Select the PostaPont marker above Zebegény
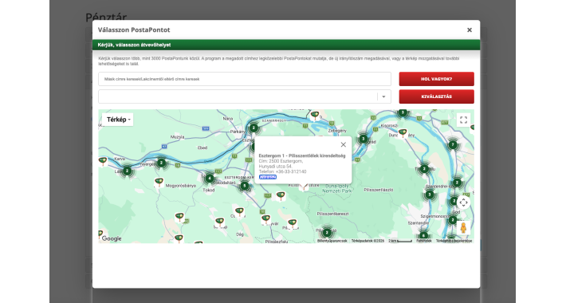566x303 pixels. tap(315, 115)
